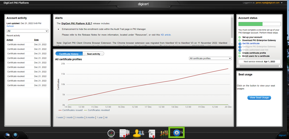The width and height of the screenshot is (289, 139).
Task: Click the step 4 number badge
Action: tap(240, 47)
